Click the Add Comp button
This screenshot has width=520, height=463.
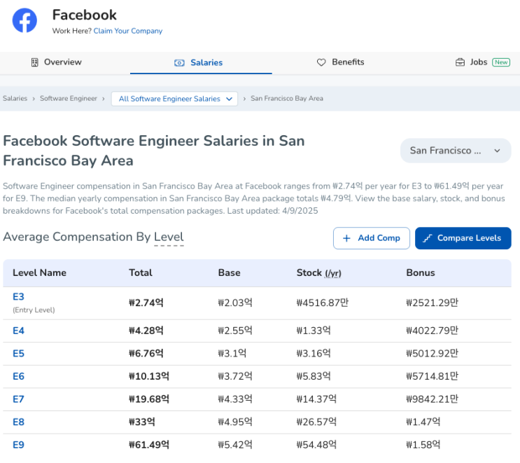pos(372,238)
